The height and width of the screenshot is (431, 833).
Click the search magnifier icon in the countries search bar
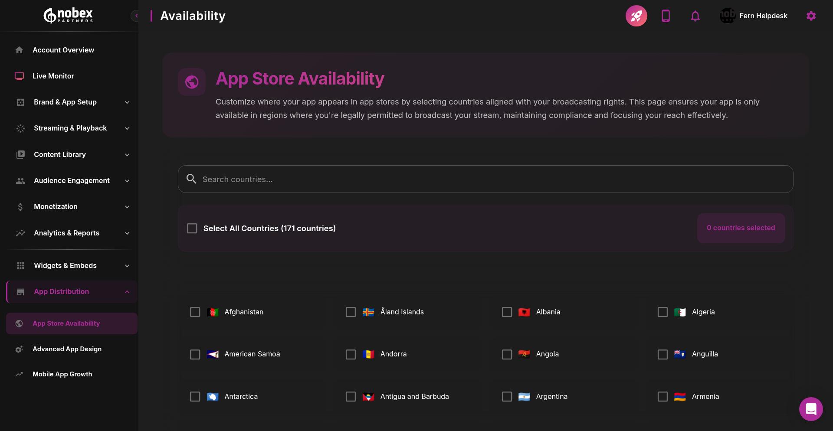[191, 179]
